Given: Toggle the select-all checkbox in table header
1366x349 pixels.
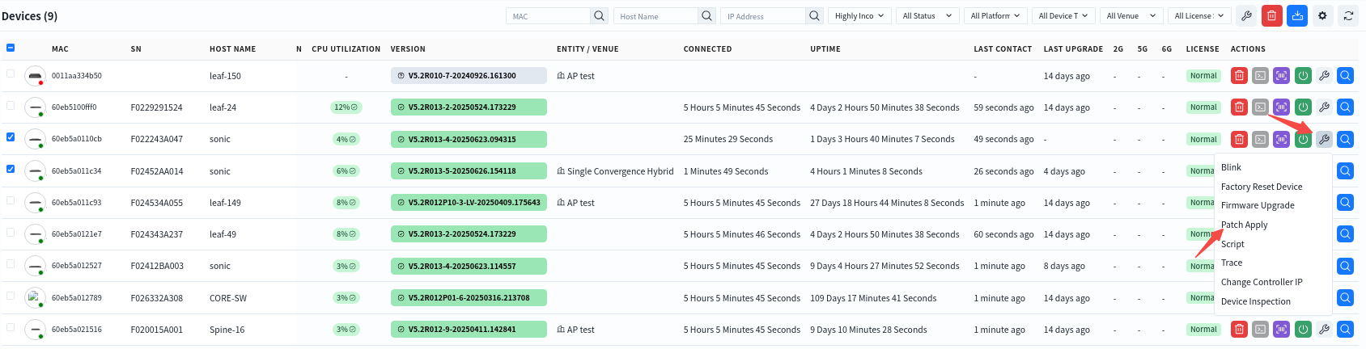Looking at the screenshot, I should [11, 48].
